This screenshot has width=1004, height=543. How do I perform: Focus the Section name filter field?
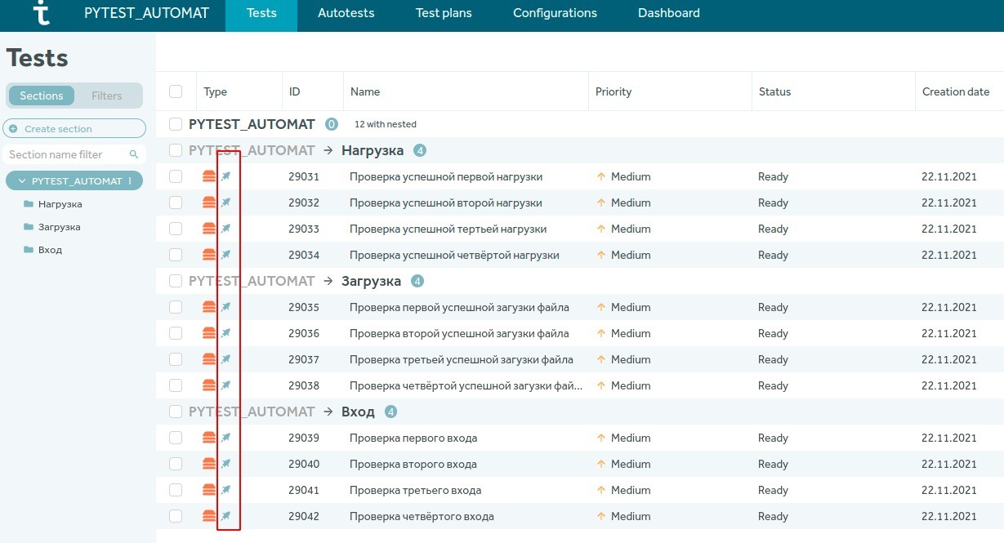pos(74,154)
